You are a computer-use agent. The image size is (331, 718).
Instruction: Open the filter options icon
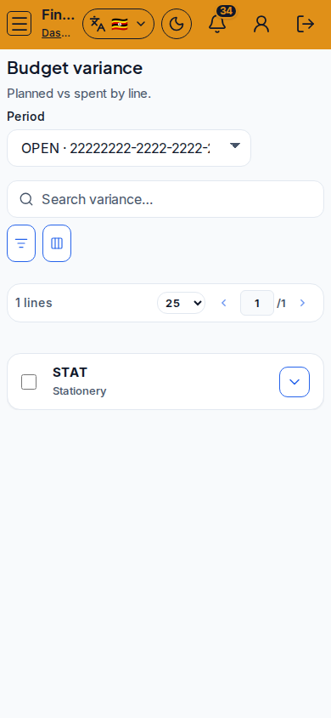click(x=21, y=243)
